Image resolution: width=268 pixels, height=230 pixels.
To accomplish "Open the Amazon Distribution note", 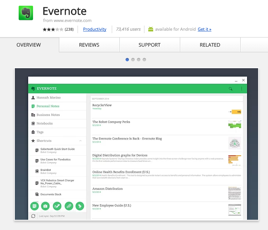I will point(167,193).
